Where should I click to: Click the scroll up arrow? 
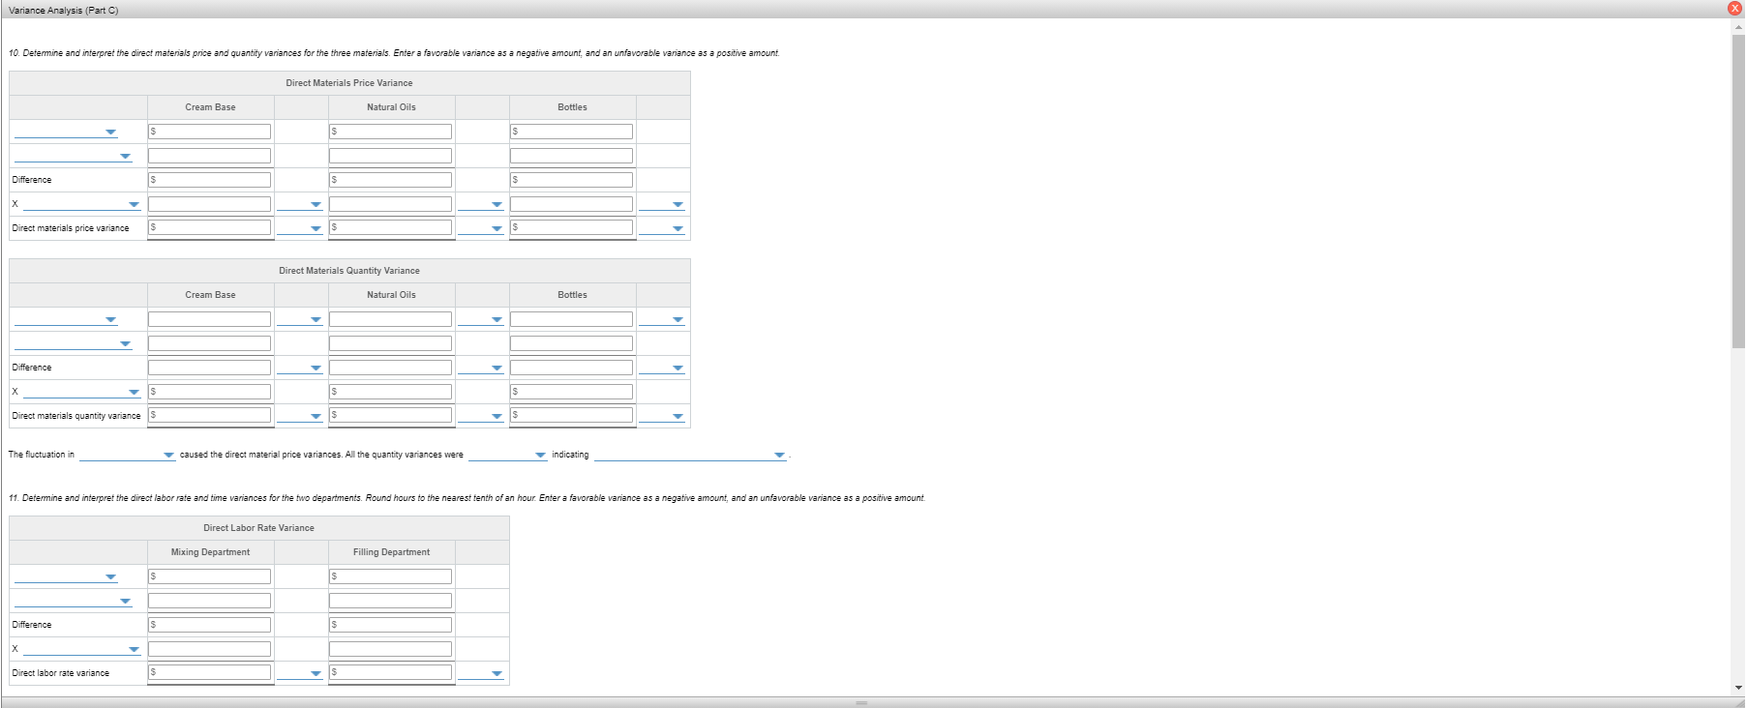point(1738,27)
